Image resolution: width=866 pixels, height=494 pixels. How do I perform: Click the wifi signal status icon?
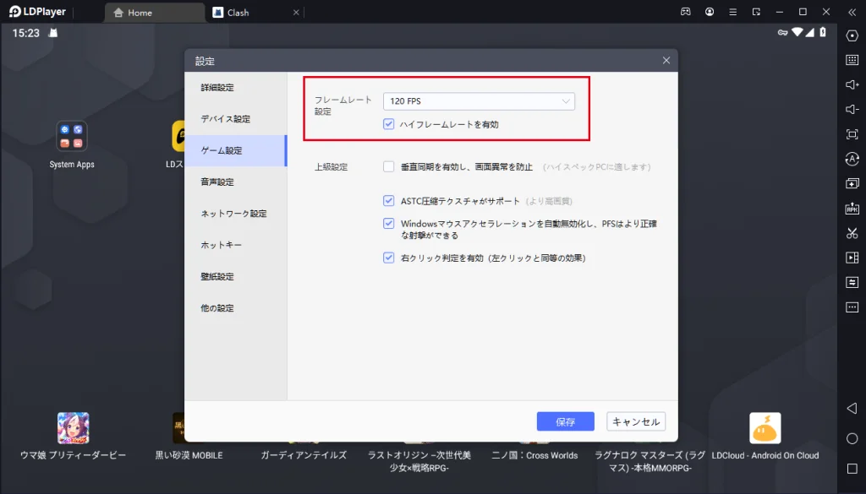tap(797, 33)
